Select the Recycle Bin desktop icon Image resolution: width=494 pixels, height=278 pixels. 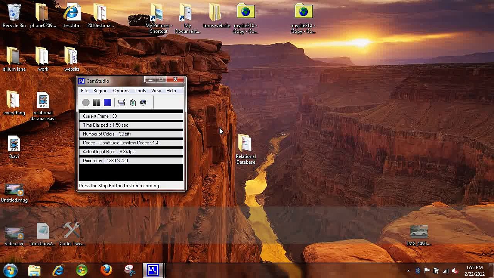(x=14, y=16)
